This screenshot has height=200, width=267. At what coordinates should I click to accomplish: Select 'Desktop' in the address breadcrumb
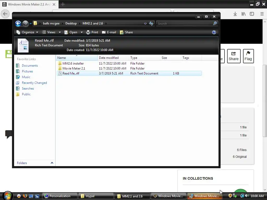[x=71, y=23]
